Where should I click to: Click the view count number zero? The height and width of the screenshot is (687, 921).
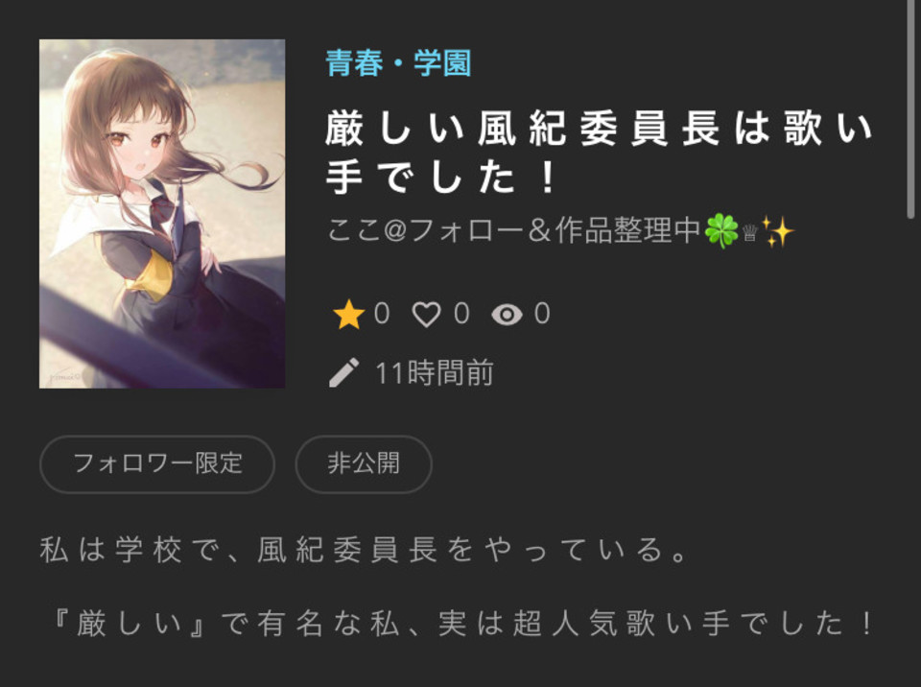point(542,314)
